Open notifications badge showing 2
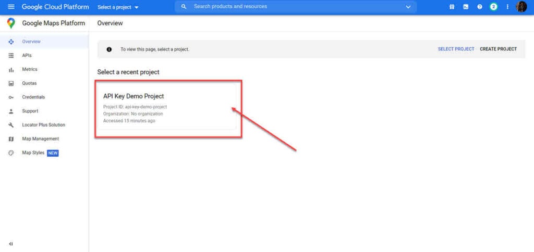Viewport: 534px width, 252px height. coord(493,7)
